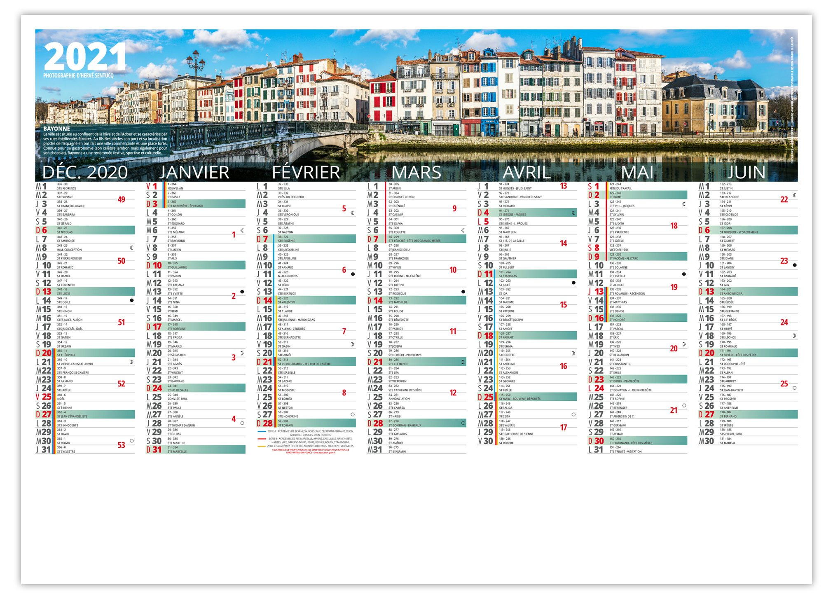This screenshot has height=599, width=833.
Task: Click the blue Zone A legend line
Action: click(262, 431)
